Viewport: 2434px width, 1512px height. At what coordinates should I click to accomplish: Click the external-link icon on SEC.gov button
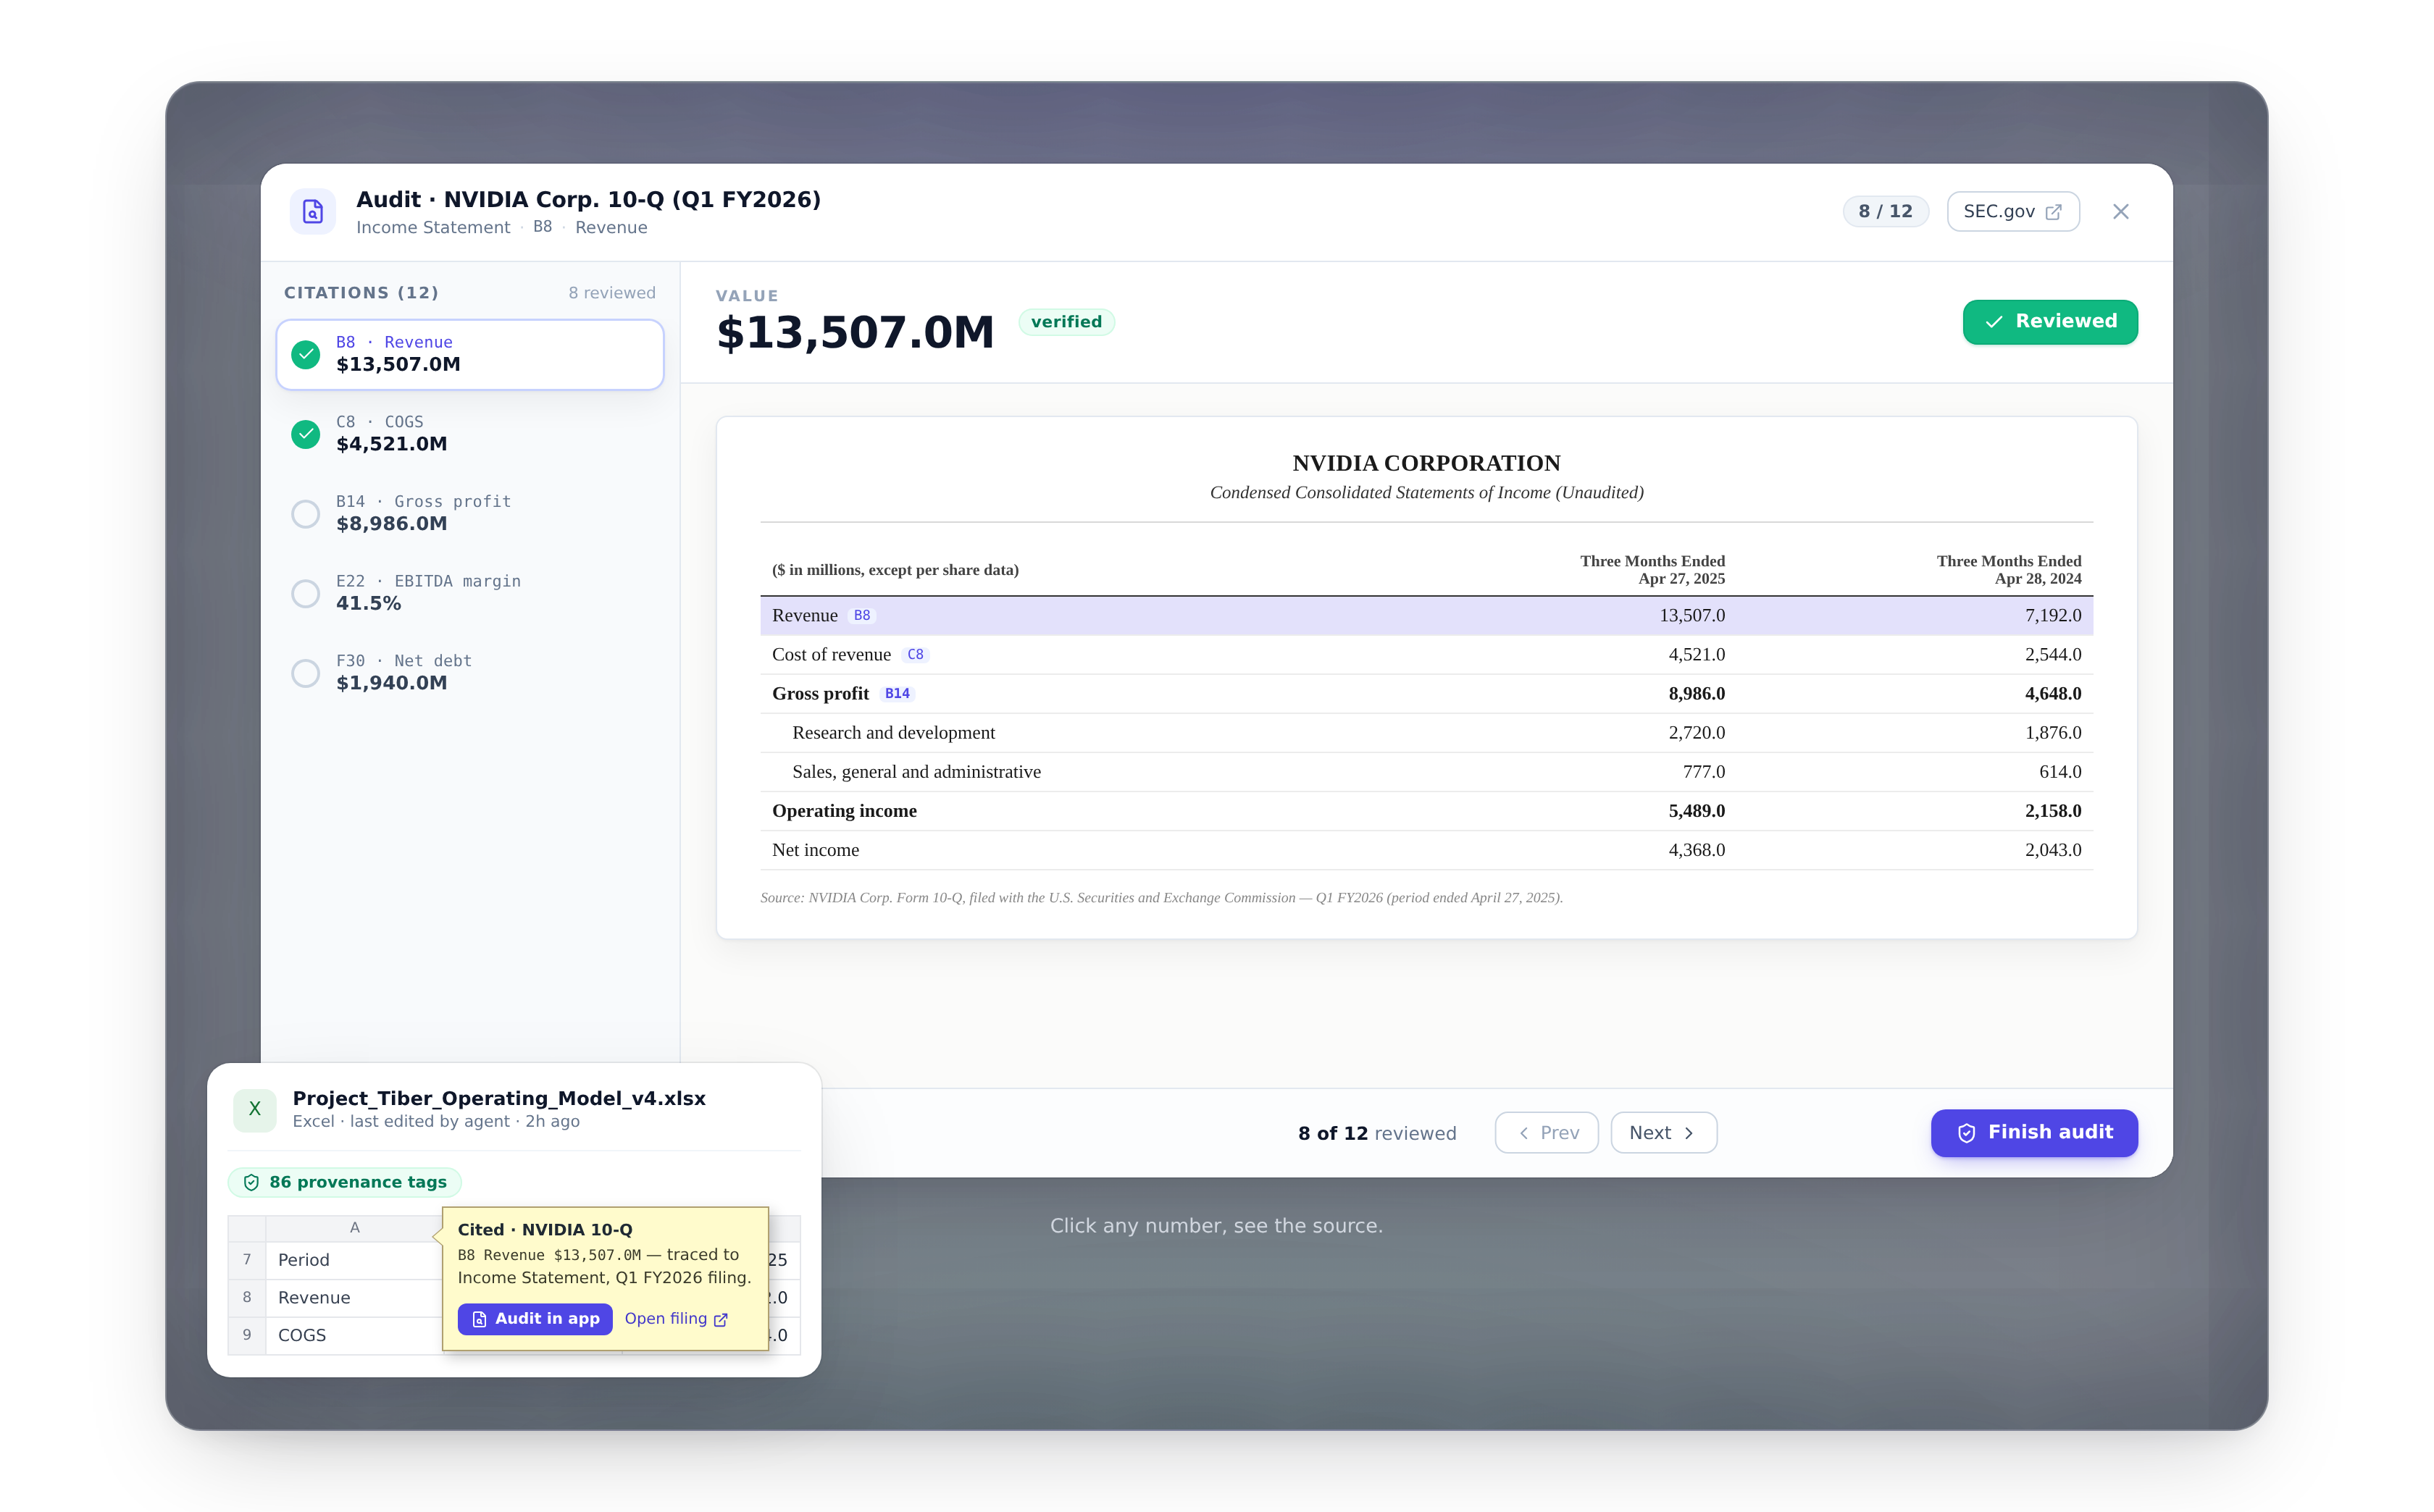coord(2054,212)
